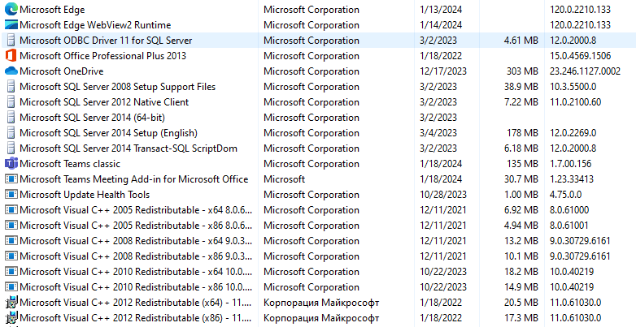Select Microsoft Edge WebView2 Runtime entry
Image resolution: width=636 pixels, height=327 pixels.
[95, 24]
